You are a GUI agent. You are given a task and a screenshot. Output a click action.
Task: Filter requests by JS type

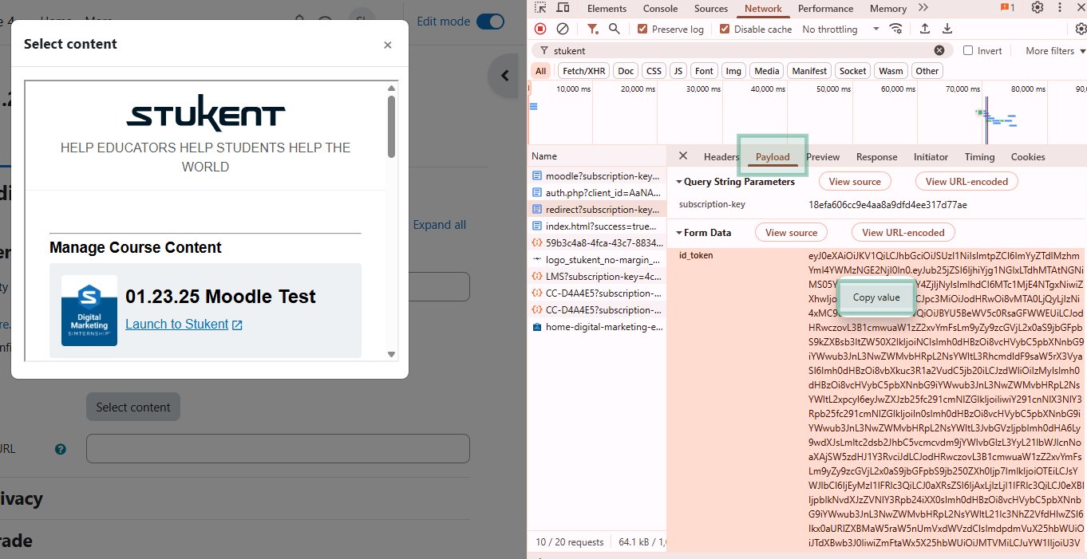[x=678, y=71]
